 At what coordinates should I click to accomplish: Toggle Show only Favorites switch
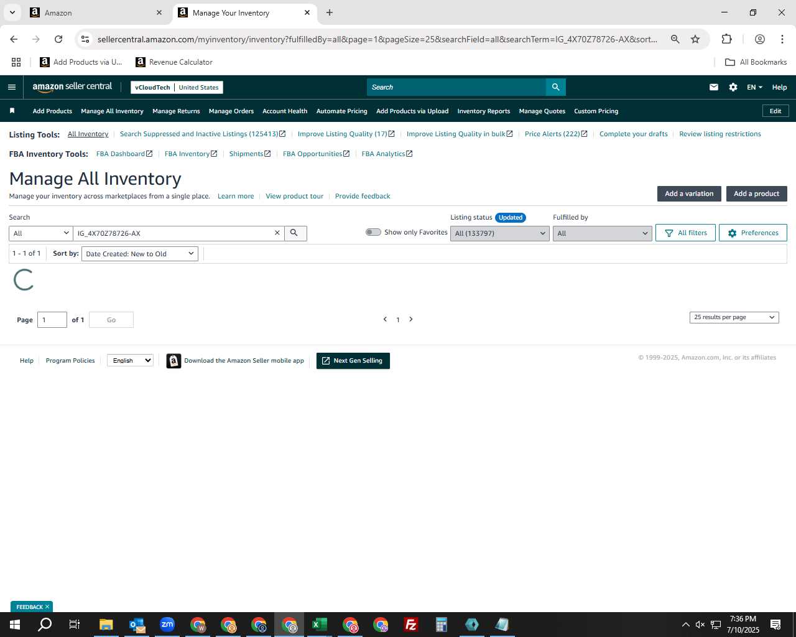coord(373,232)
